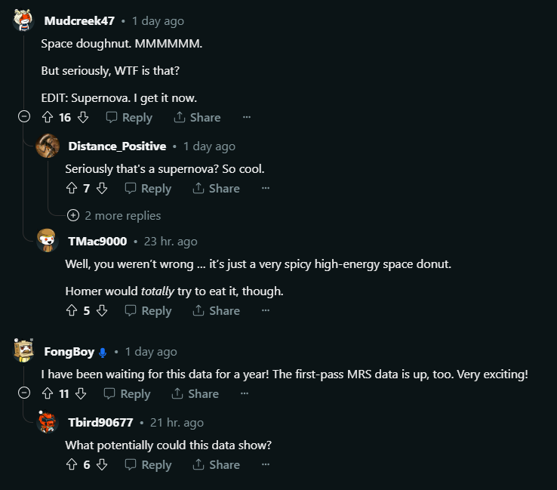Share TMac9000's comment
Screen dimensions: 557x490
click(x=215, y=310)
